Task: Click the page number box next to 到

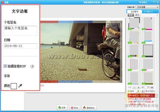Action: point(146,87)
